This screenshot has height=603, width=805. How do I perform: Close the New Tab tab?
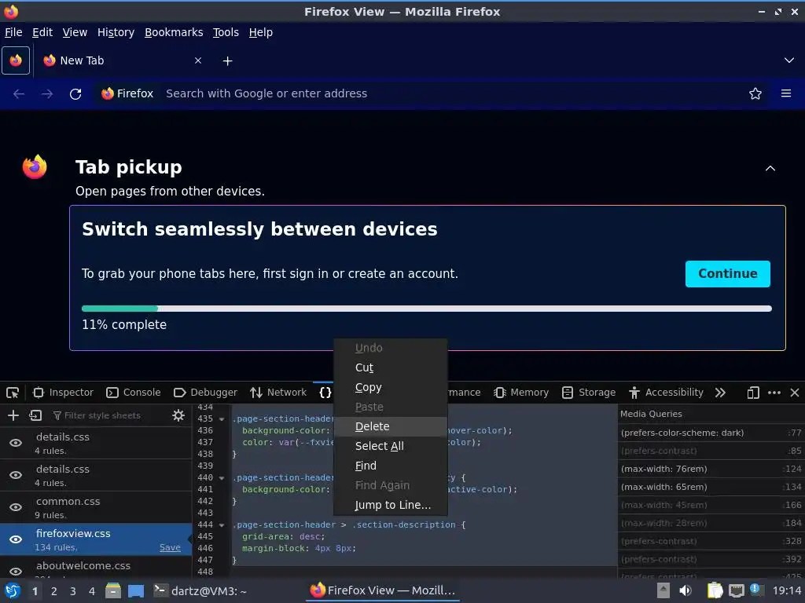pos(197,60)
